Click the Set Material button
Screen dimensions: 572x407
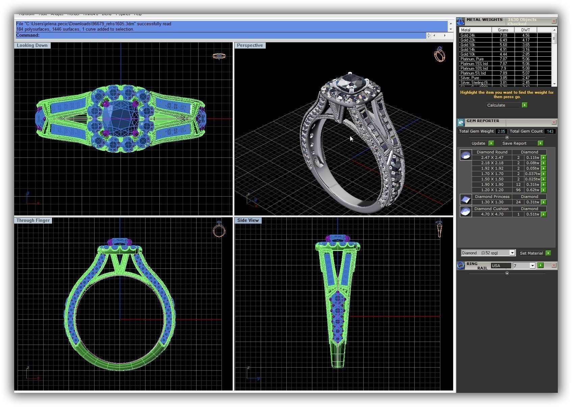531,253
